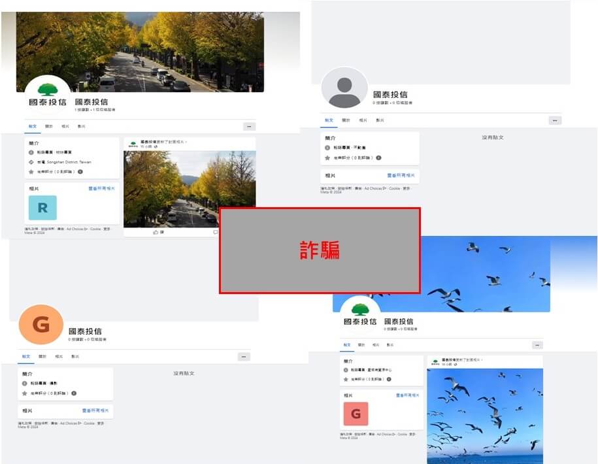The height and width of the screenshot is (464, 598).
Task: Select 關於 tab on blank avatar page
Action: (x=346, y=120)
